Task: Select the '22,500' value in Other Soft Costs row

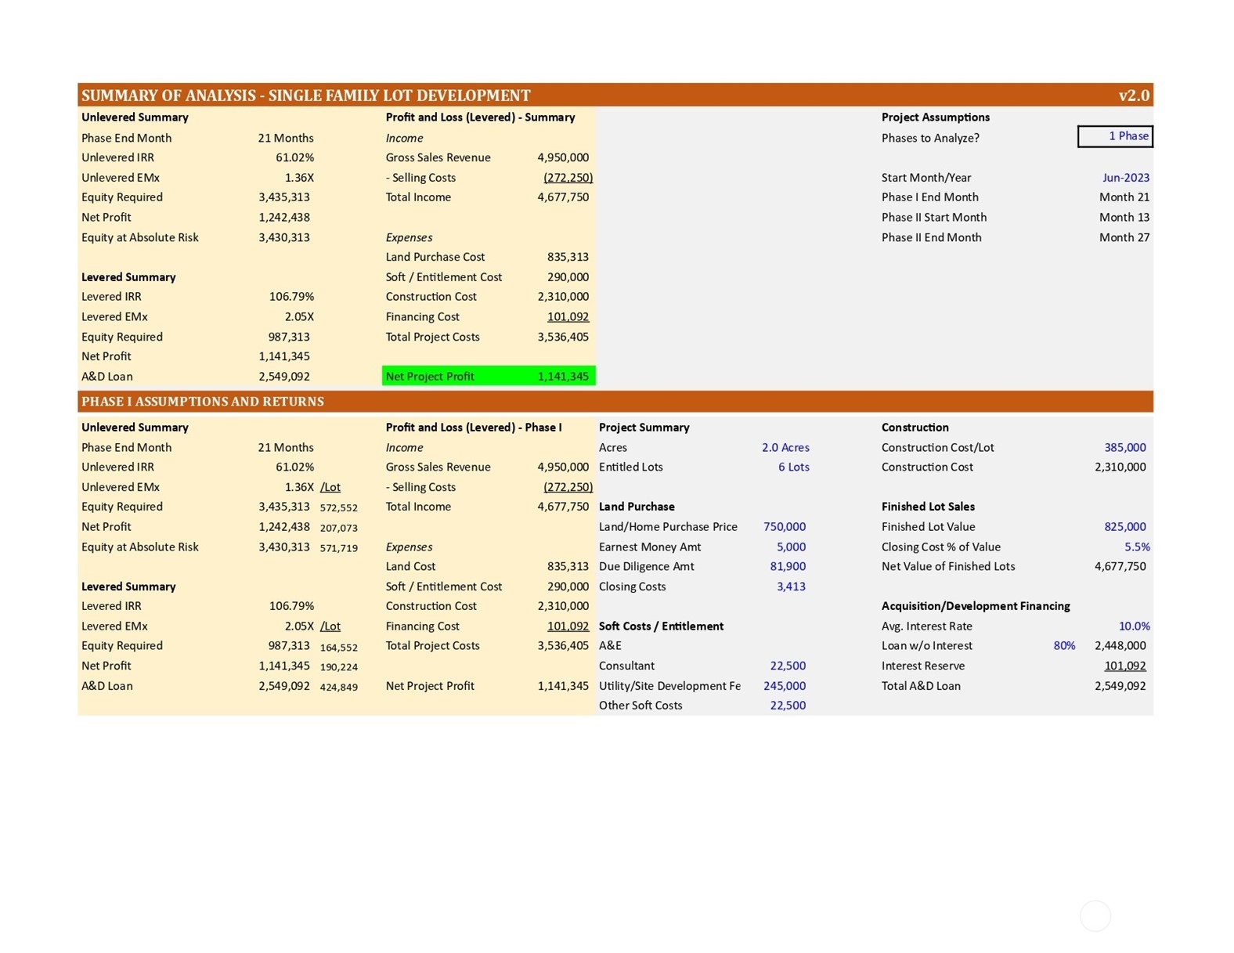Action: (x=788, y=706)
